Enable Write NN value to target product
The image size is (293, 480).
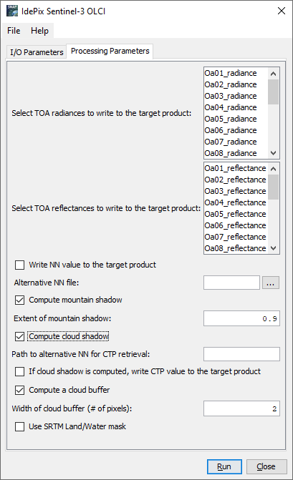click(19, 265)
